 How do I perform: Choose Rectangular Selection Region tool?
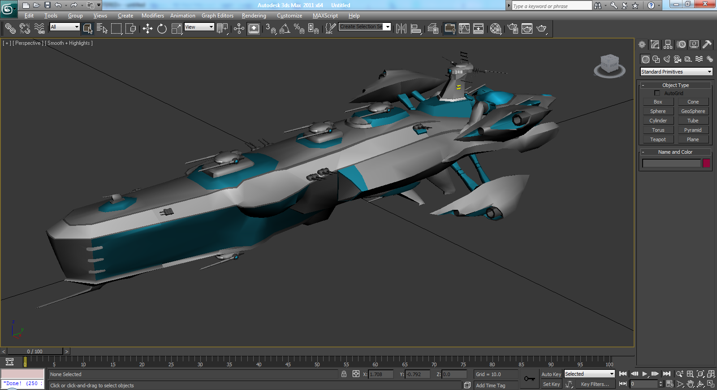tap(116, 29)
